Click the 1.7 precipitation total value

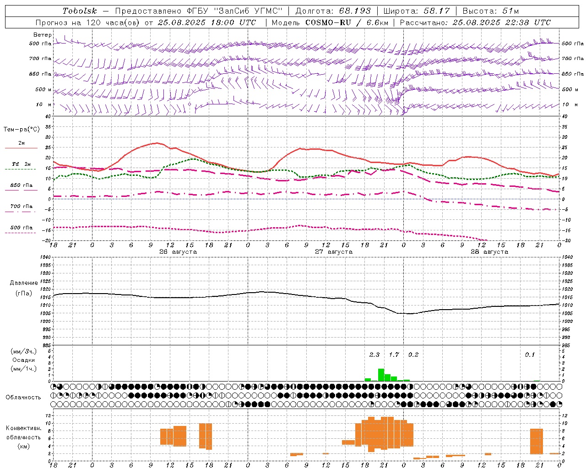coord(394,355)
